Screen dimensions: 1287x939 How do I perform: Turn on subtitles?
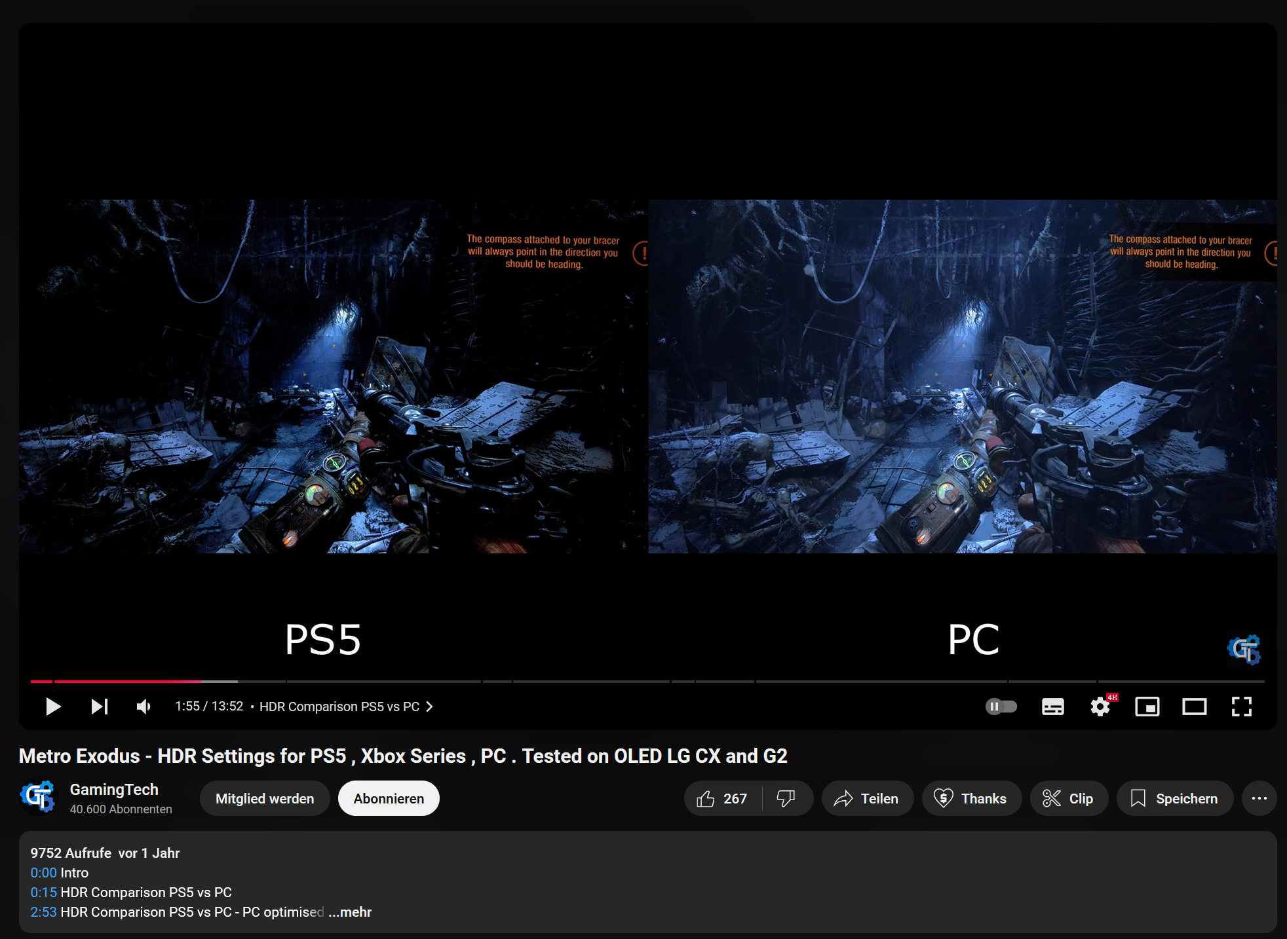click(1052, 707)
